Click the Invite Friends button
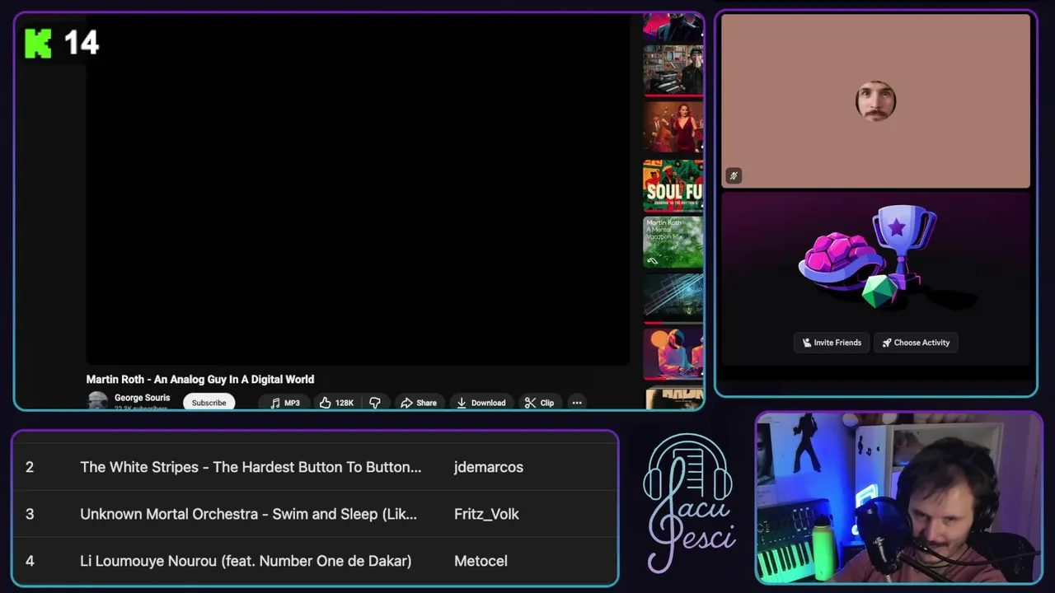The image size is (1055, 593). pyautogui.click(x=832, y=343)
